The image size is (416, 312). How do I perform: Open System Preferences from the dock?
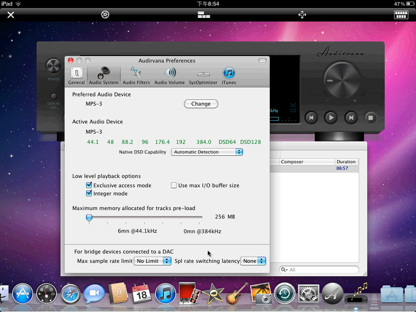click(x=308, y=294)
